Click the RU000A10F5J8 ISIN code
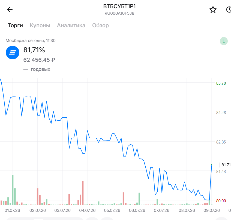Image resolution: width=231 pixels, height=220 pixels. pyautogui.click(x=119, y=13)
